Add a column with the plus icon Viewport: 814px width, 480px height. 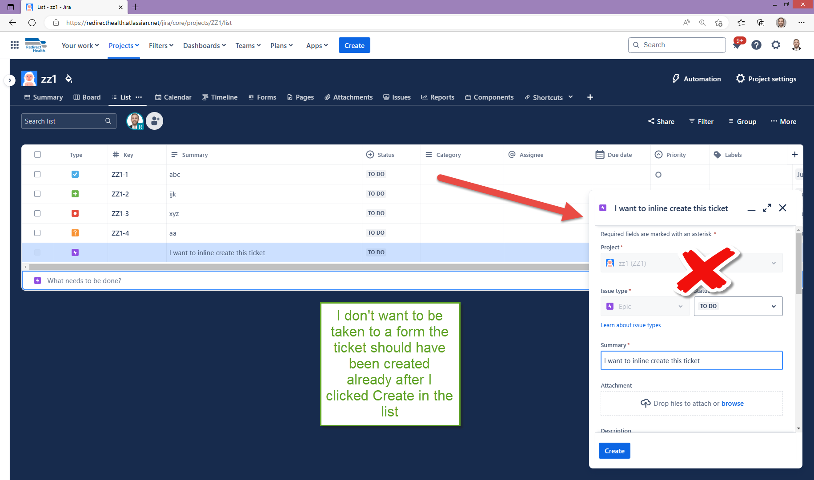pos(795,155)
